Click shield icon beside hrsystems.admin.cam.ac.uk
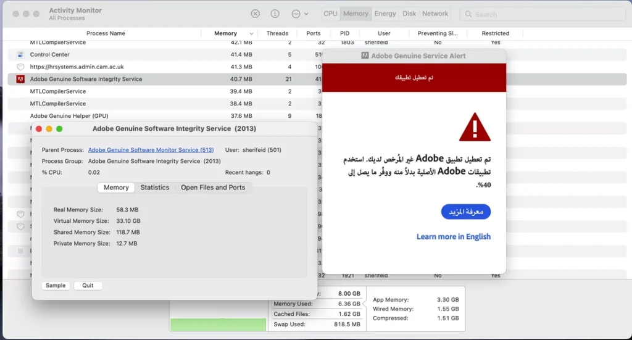The image size is (632, 340). coord(20,67)
